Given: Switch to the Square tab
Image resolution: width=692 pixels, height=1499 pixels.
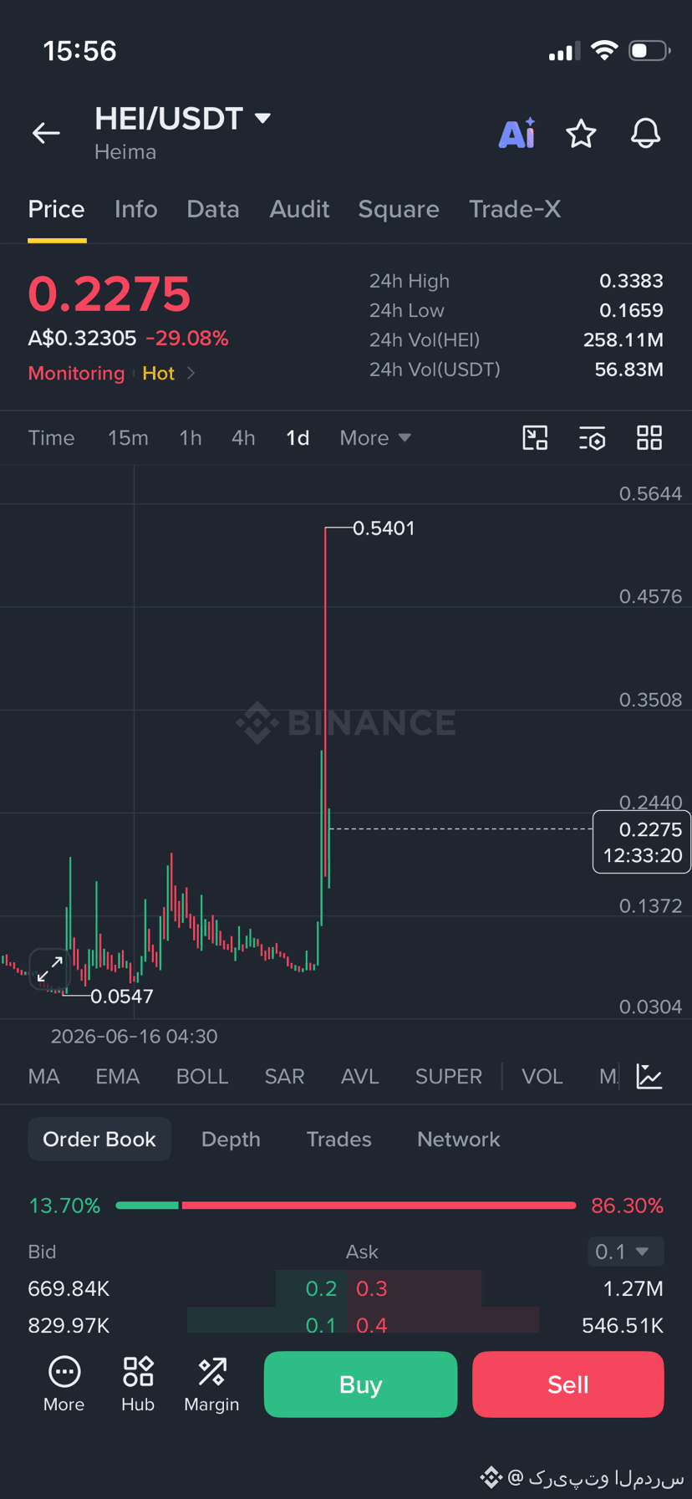Looking at the screenshot, I should pyautogui.click(x=399, y=209).
